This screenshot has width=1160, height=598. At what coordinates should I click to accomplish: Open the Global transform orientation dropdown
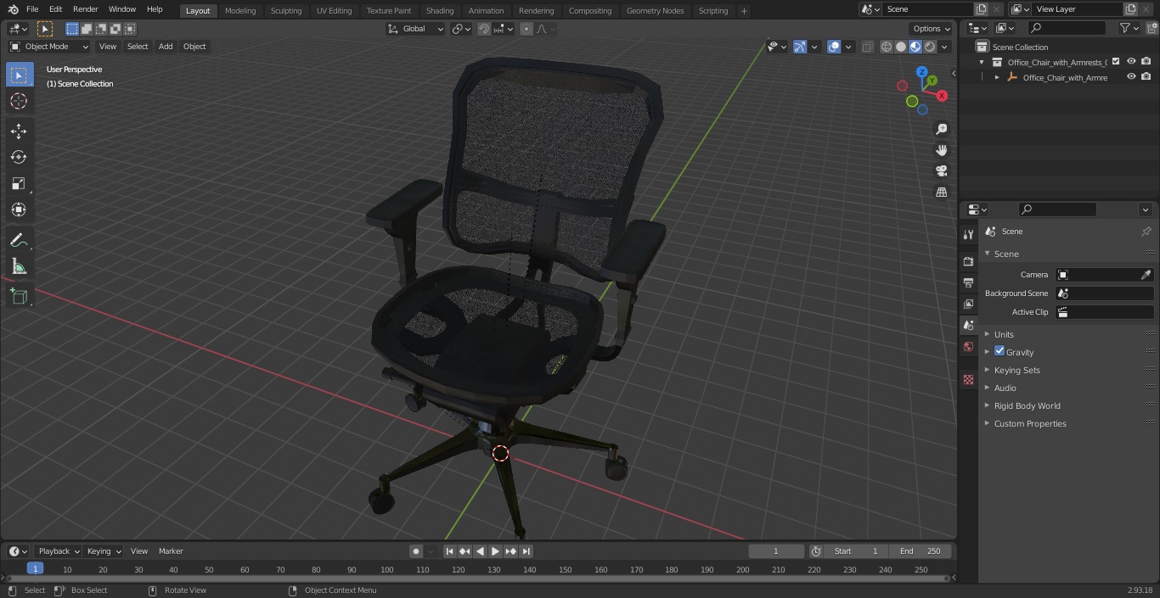click(415, 29)
